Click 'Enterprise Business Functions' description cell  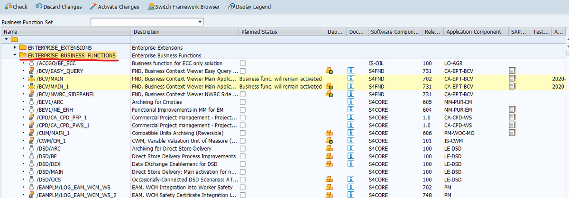click(x=166, y=55)
